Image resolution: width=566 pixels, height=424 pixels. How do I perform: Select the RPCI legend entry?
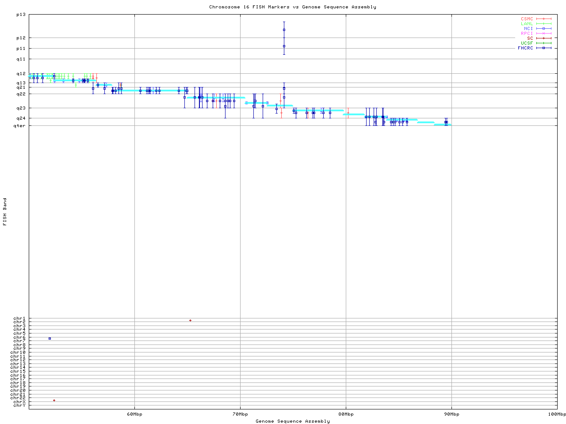point(527,34)
